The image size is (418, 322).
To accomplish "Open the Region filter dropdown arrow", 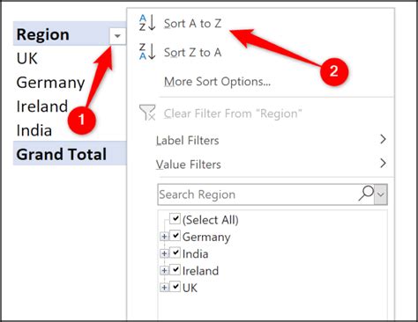I will (117, 36).
